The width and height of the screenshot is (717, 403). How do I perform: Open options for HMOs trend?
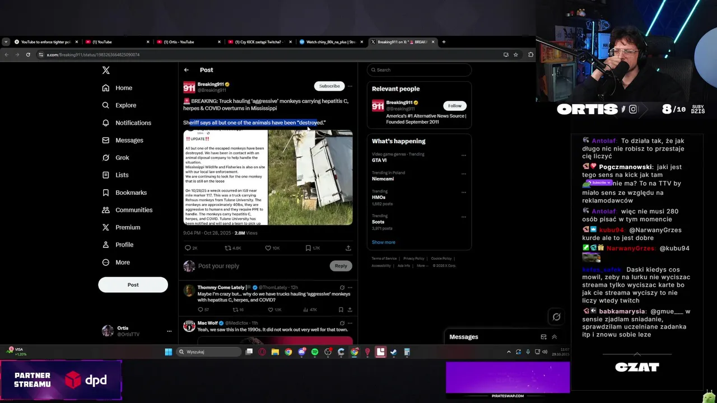pyautogui.click(x=463, y=193)
